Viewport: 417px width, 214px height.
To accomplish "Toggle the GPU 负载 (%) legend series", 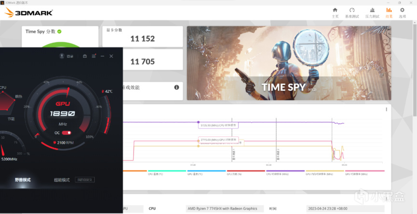I will pos(246,173).
